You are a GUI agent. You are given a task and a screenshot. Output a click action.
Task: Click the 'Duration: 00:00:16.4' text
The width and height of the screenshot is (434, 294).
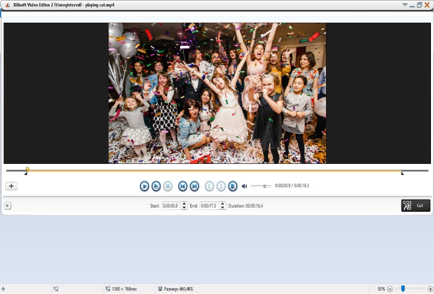pos(245,206)
